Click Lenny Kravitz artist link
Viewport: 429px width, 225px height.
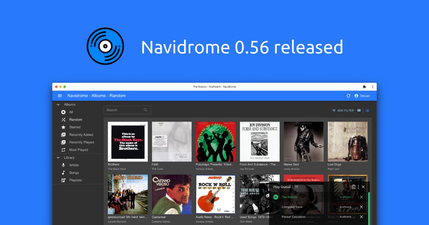[x=292, y=169]
